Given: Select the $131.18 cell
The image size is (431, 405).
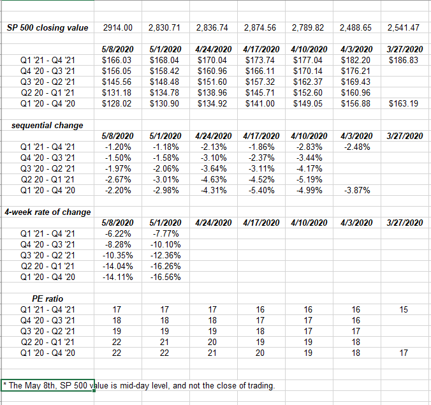Looking at the screenshot, I should click(x=117, y=93).
